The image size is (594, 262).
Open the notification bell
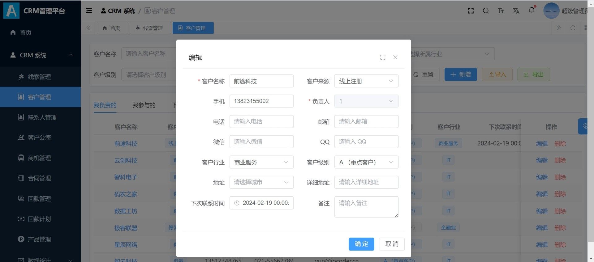pyautogui.click(x=532, y=10)
